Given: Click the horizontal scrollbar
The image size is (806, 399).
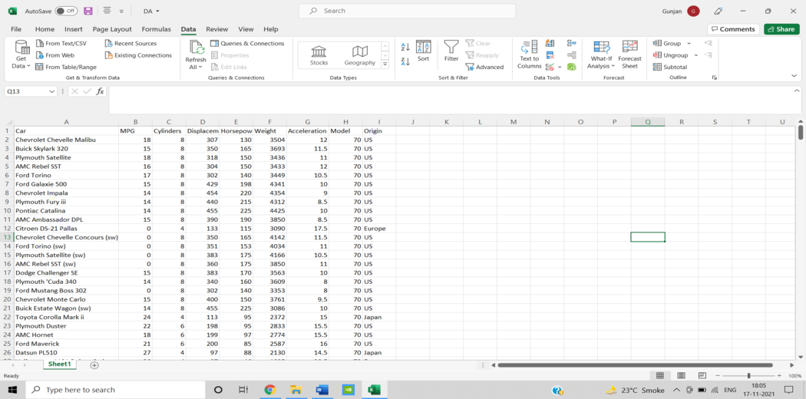Looking at the screenshot, I should 635,365.
